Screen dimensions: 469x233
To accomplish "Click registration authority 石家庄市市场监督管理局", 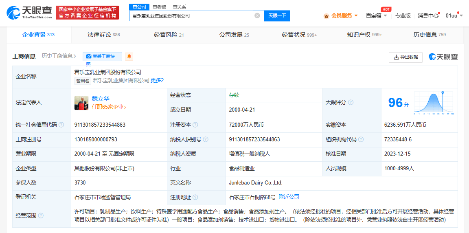I will click(x=102, y=197).
